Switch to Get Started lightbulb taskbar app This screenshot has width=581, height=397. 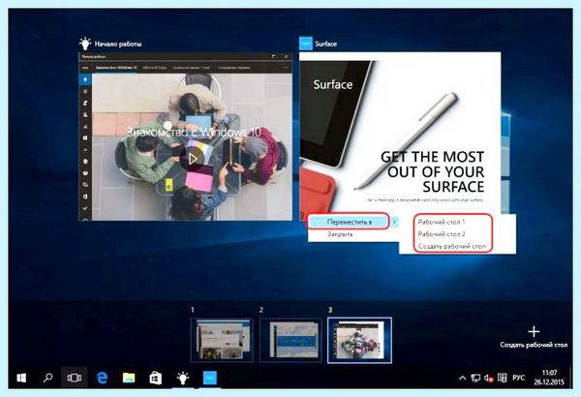click(x=183, y=378)
